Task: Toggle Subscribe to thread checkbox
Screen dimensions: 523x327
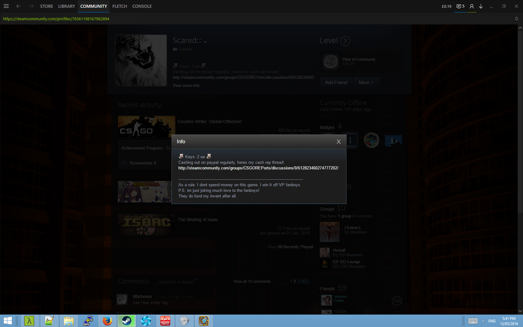Action: [157, 282]
